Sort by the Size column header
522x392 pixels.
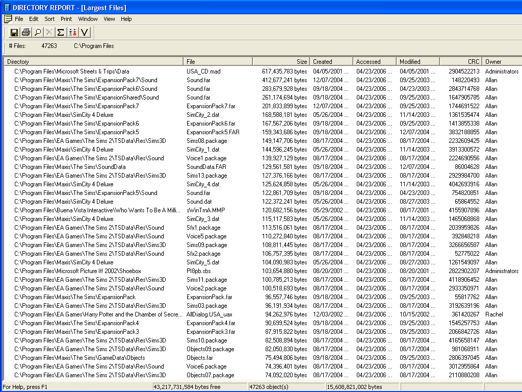point(281,62)
